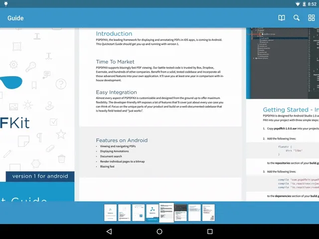Select the enlarged current-page thumbnail
319x239 pixels.
coord(166,213)
